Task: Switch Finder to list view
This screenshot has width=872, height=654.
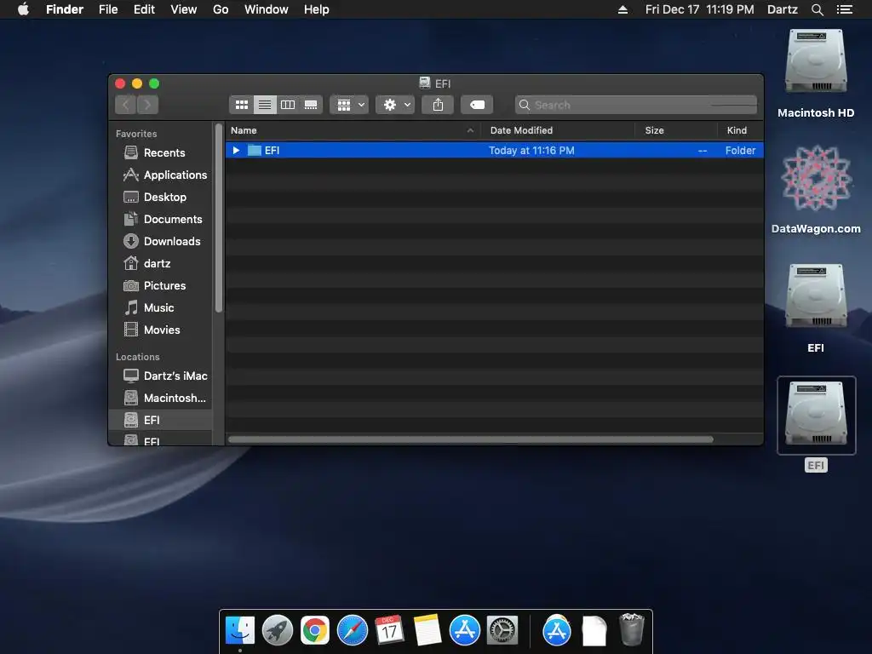Action: coord(265,105)
